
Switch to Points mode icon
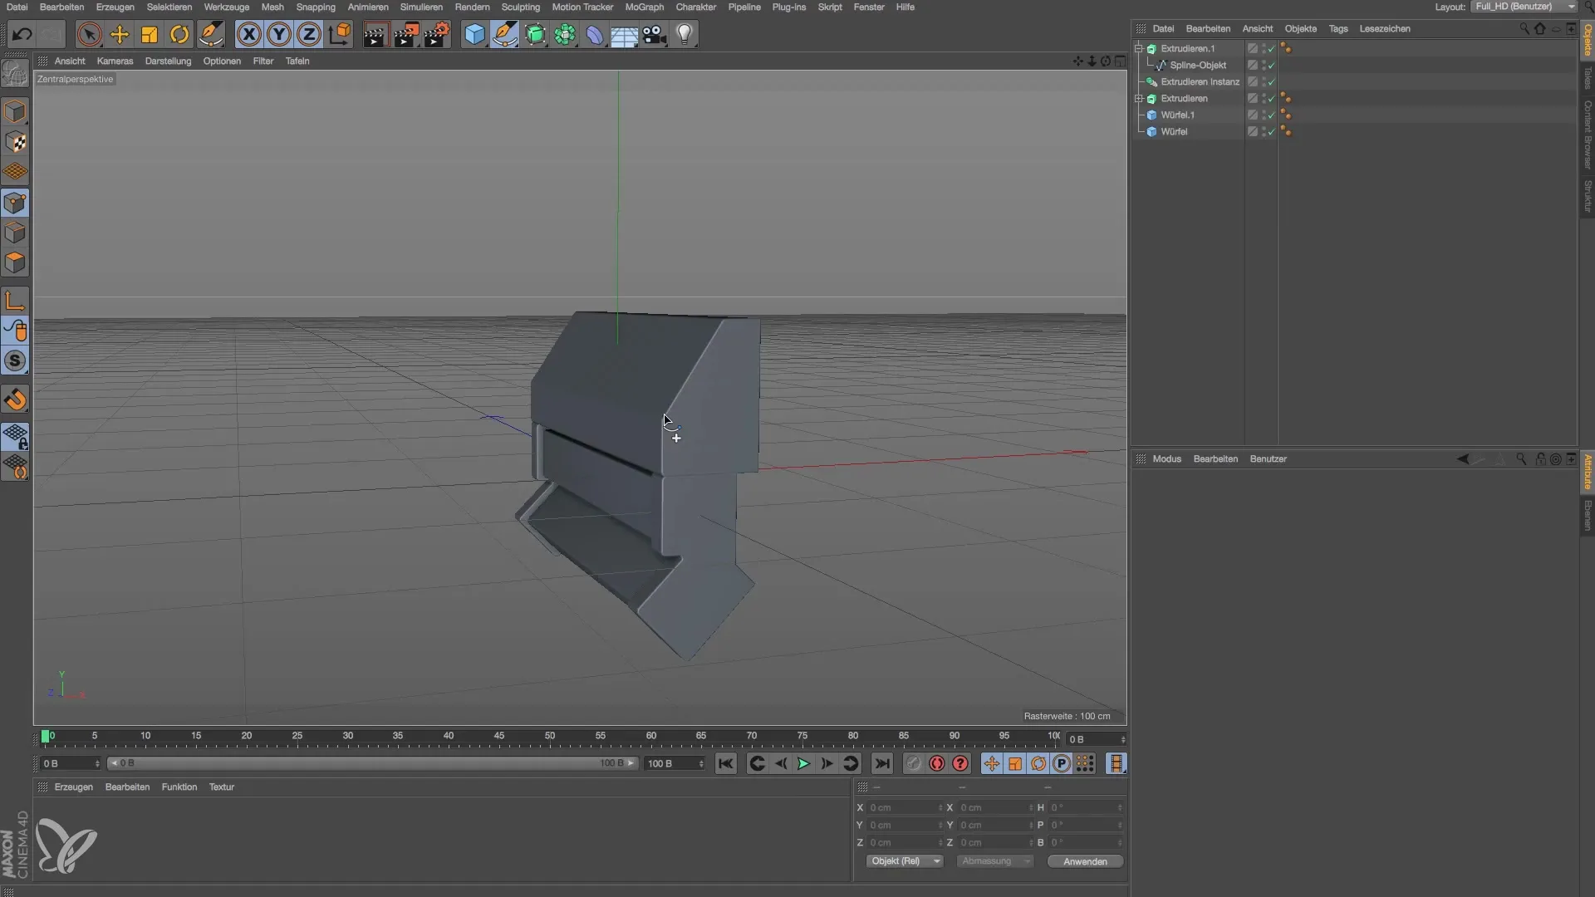tap(15, 203)
